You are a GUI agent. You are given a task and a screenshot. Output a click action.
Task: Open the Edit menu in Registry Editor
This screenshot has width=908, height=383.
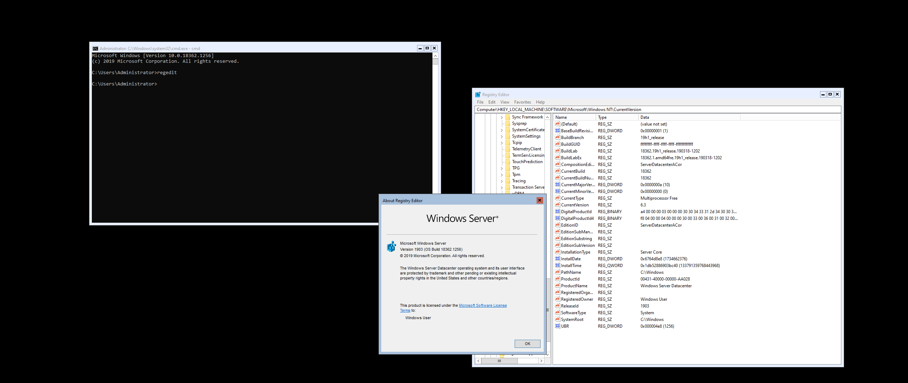coord(492,102)
